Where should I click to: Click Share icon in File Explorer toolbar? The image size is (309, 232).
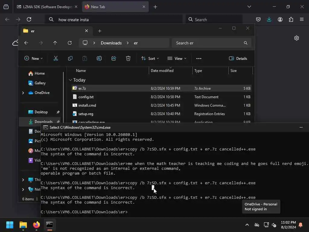[114, 58]
